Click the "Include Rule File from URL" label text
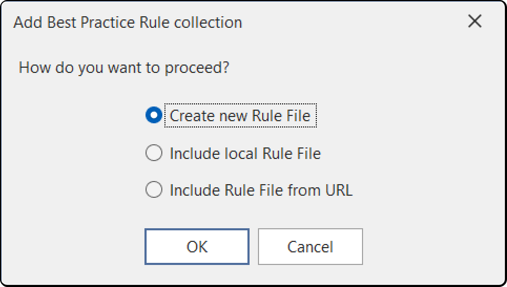This screenshot has height=287, width=507. (261, 190)
